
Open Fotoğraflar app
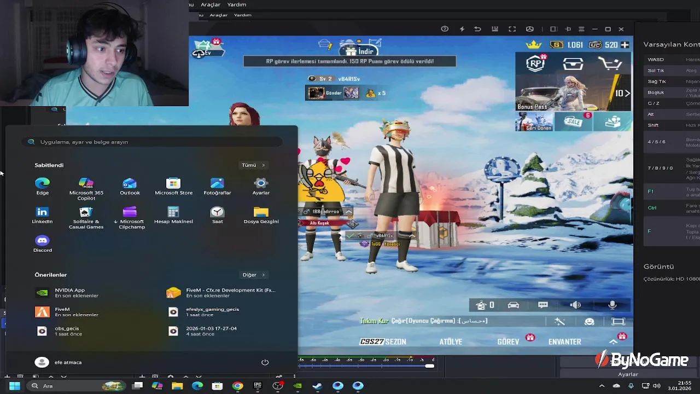pos(217,186)
